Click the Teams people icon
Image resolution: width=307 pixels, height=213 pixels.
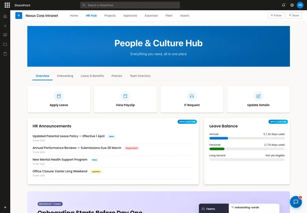coord(203,209)
